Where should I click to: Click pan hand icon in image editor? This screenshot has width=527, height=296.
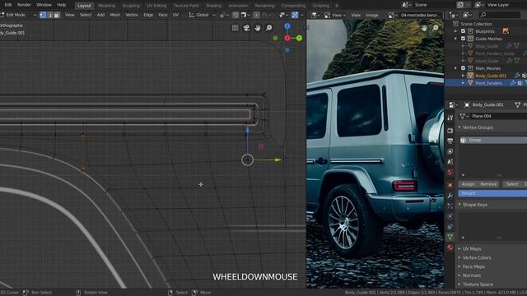[x=424, y=28]
